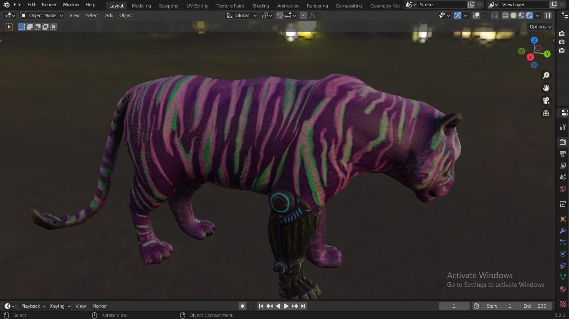Toggle show gizmo button
Viewport: 569px width, 319px height.
click(x=458, y=15)
